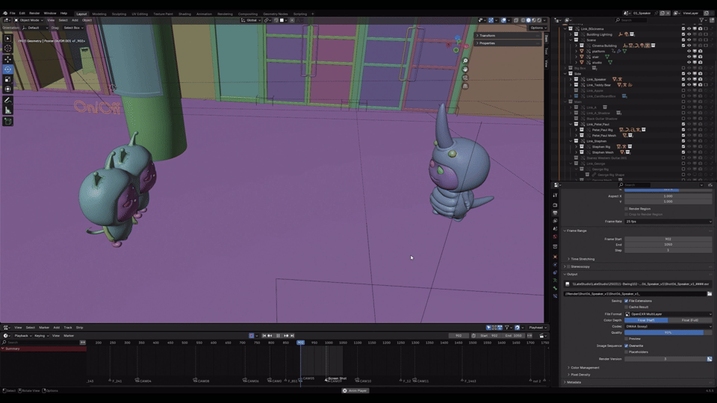The width and height of the screenshot is (717, 403).
Task: Select the Measure tool
Action: pyautogui.click(x=7, y=110)
